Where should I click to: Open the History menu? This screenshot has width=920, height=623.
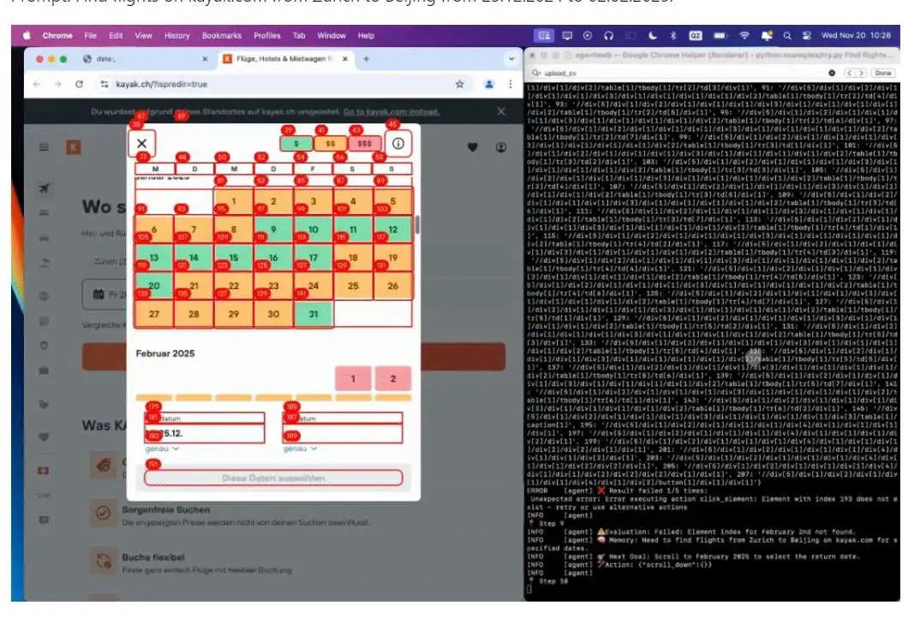(x=176, y=36)
